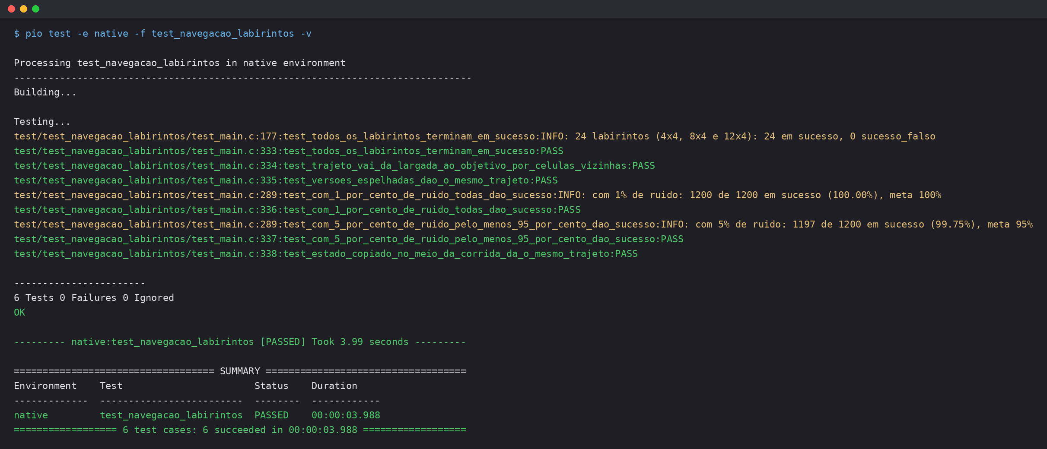Click the 'native' environment cell
Screen dimensions: 1047x449
point(31,415)
